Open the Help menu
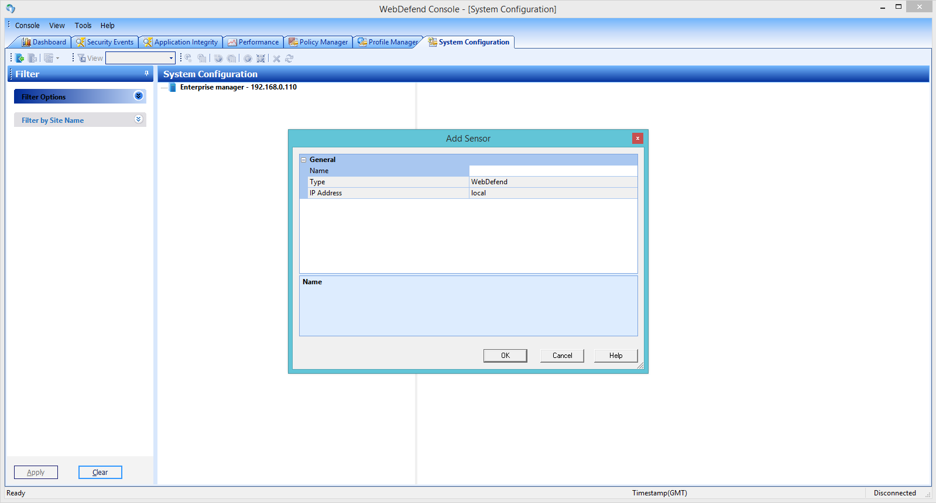The height and width of the screenshot is (503, 936). (x=107, y=26)
